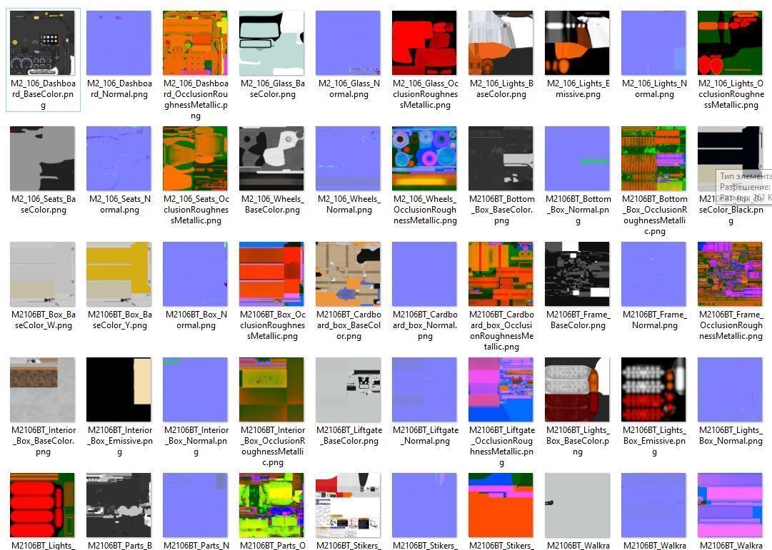The height and width of the screenshot is (550, 772).
Task: Select the yellow M2106BT_Box_BaseColor_Y.png thumbnail
Action: pos(119,274)
